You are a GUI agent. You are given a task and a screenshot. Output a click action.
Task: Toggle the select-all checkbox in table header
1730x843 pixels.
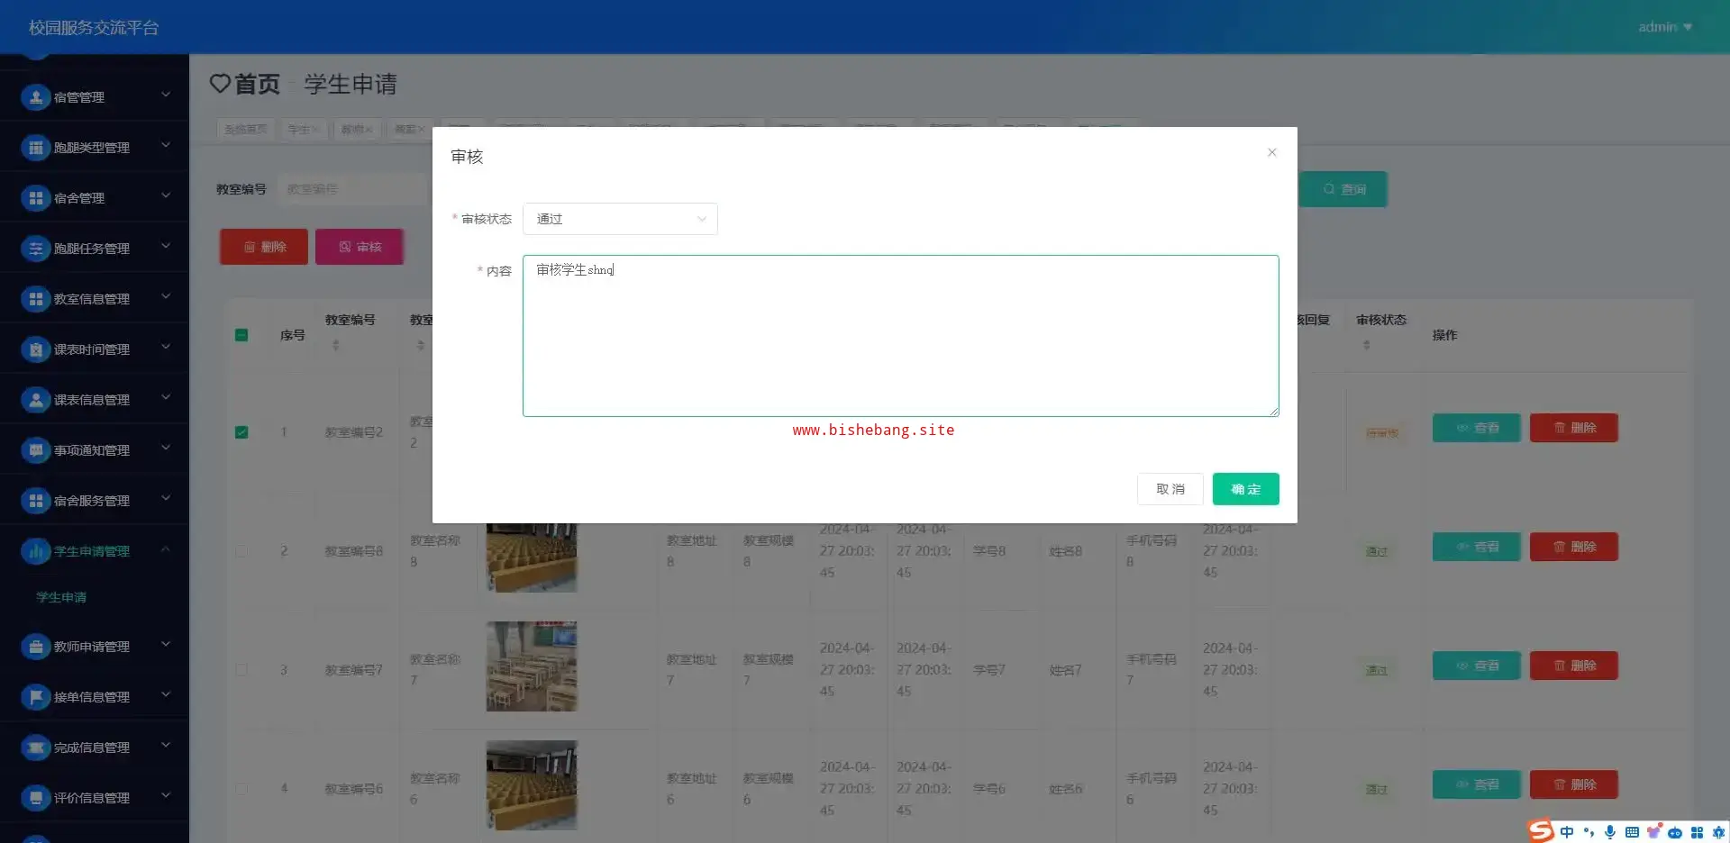241,335
